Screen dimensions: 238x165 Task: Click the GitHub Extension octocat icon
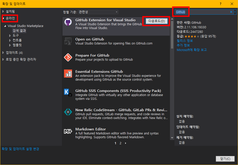click(68, 22)
